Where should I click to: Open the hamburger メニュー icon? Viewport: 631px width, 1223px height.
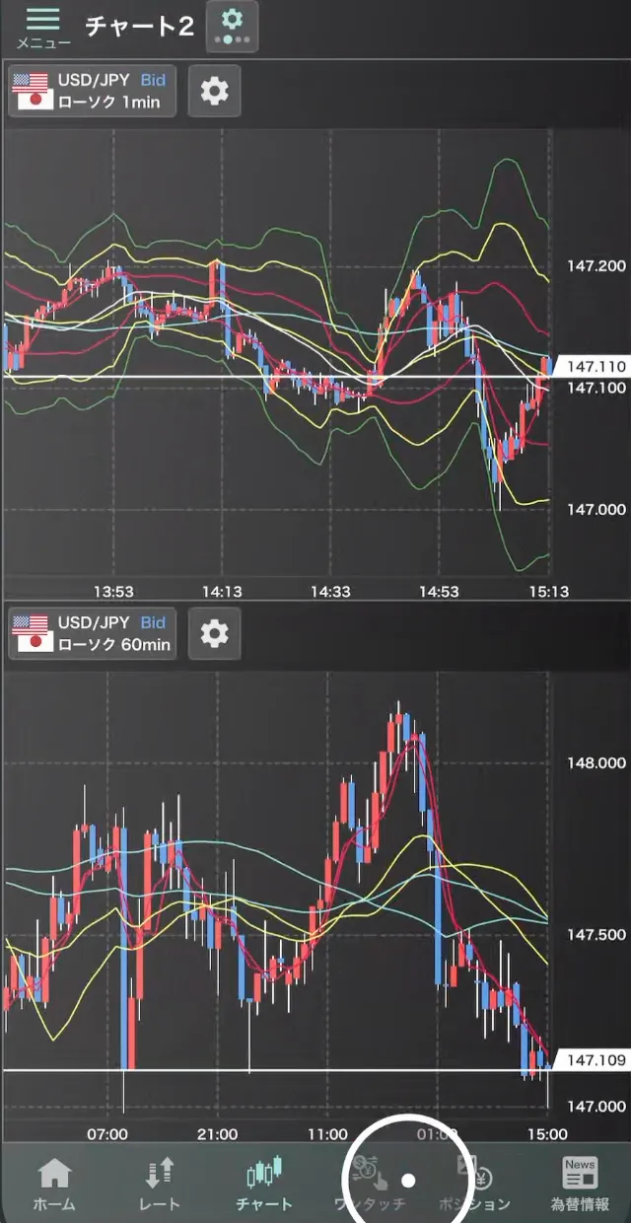tap(42, 27)
